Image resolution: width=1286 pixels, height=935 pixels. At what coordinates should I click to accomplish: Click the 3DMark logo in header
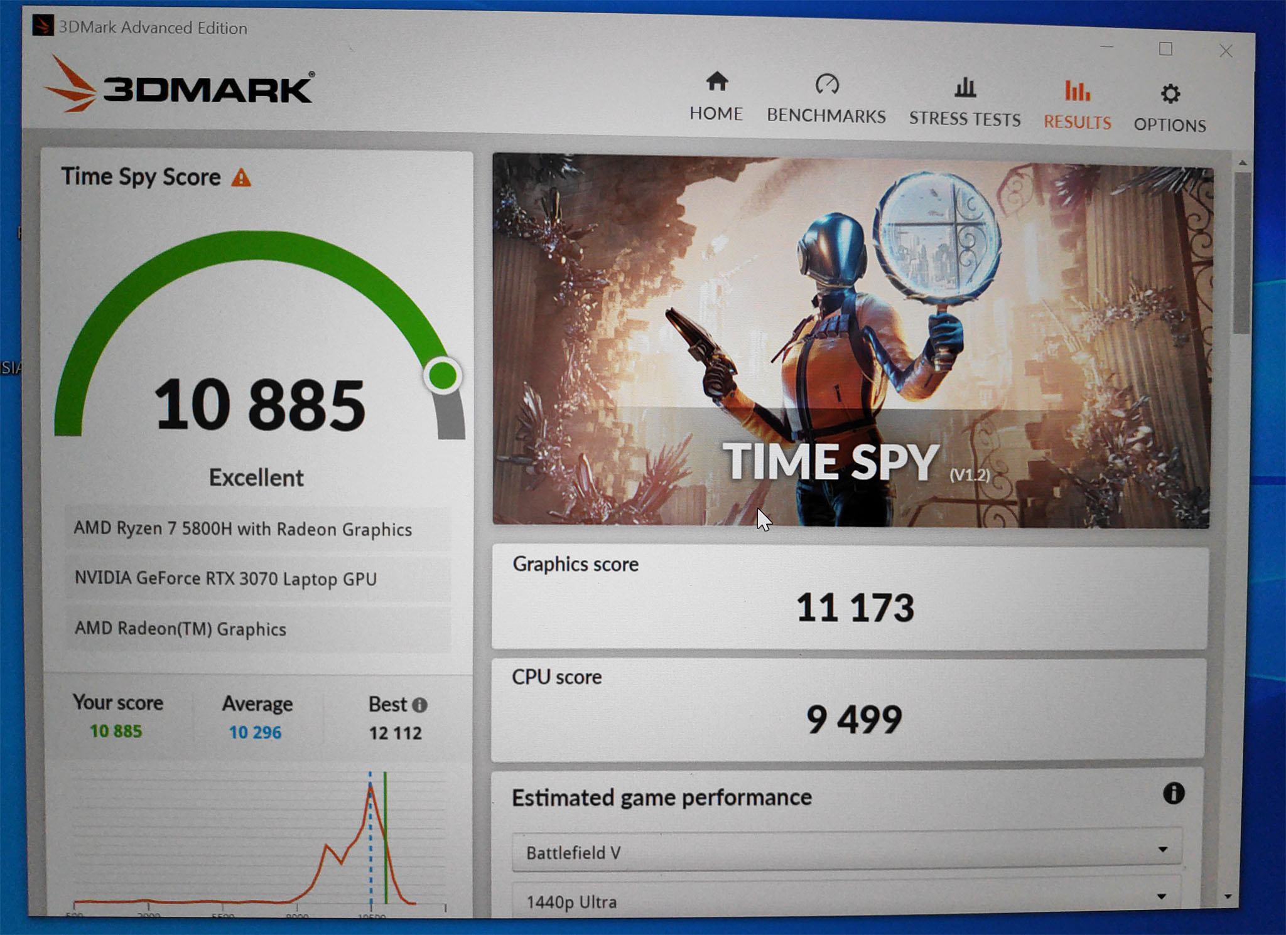click(178, 86)
